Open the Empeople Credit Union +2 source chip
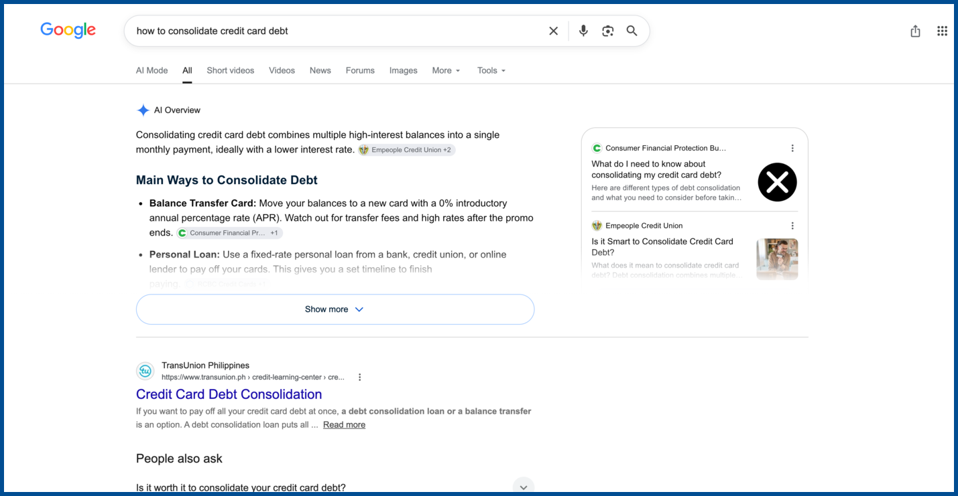This screenshot has width=958, height=496. (x=407, y=150)
